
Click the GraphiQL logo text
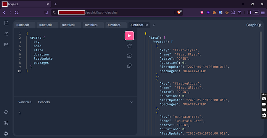pyautogui.click(x=254, y=25)
